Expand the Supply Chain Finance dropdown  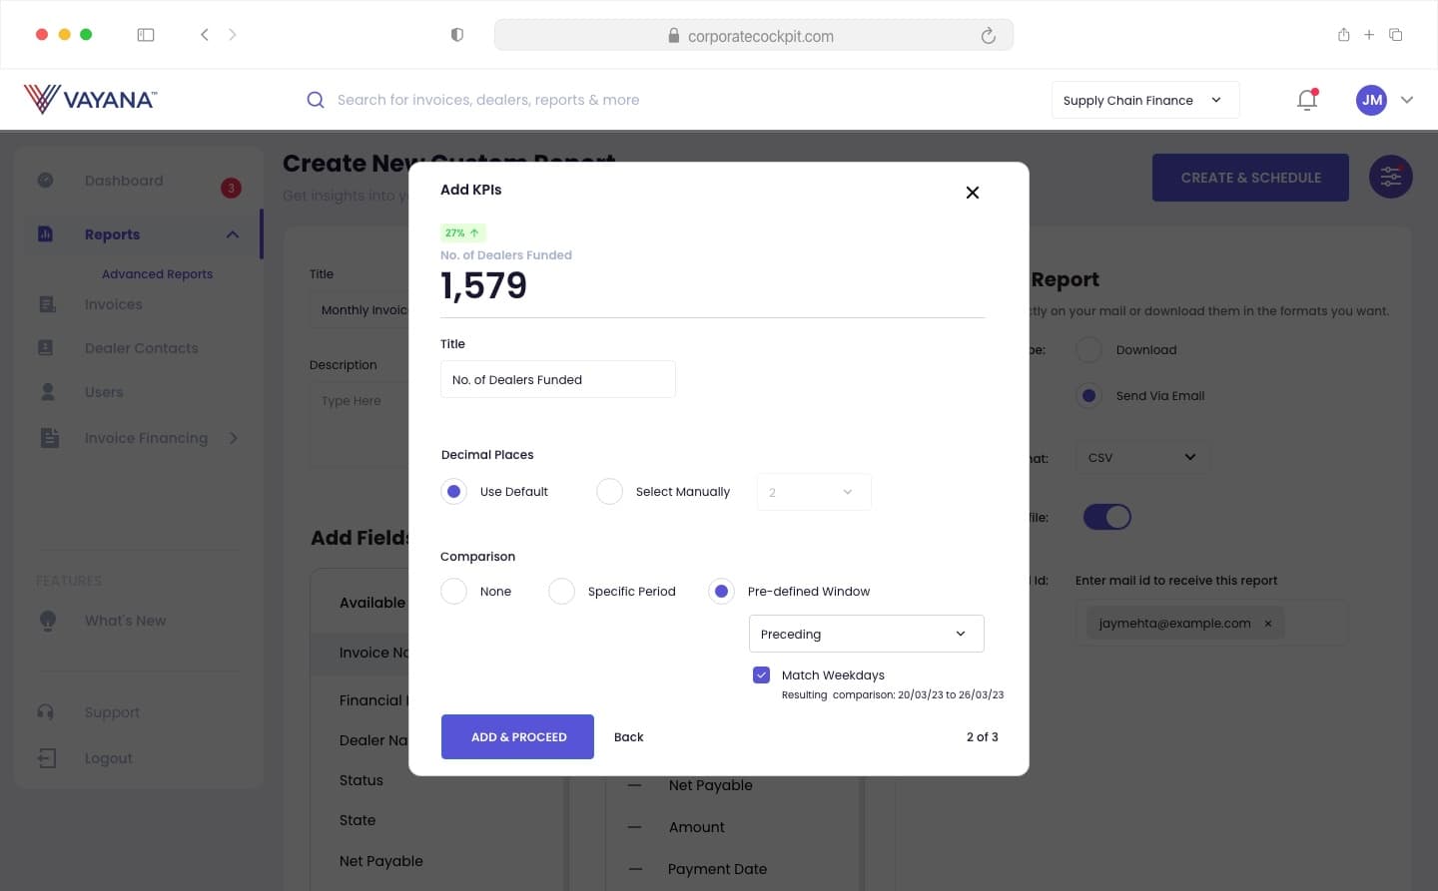[x=1144, y=100]
